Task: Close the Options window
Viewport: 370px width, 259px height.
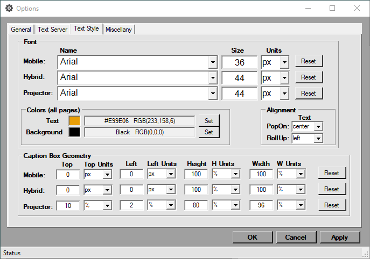Action: [x=357, y=8]
